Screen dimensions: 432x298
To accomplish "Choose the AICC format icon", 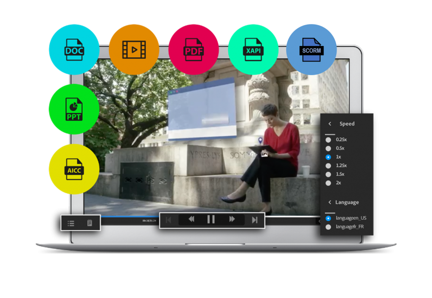I will tap(74, 169).
